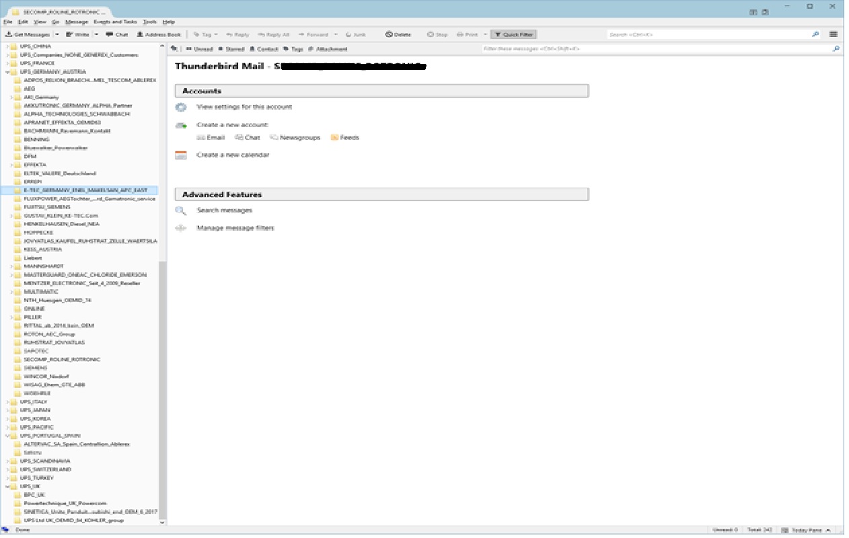Open the Print button dropdown arrow
This screenshot has height=538, width=849.
point(485,34)
